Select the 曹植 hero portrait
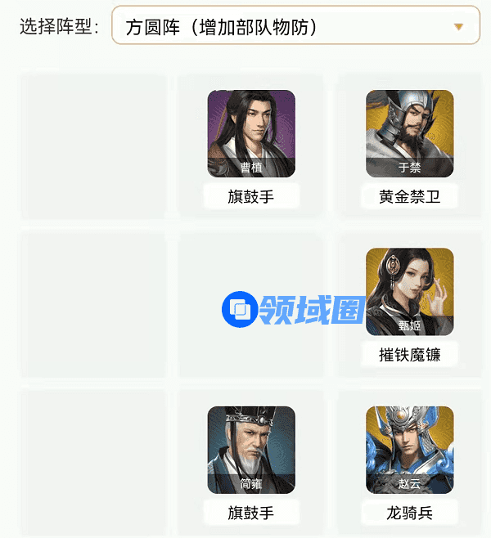This screenshot has width=491, height=538. [x=251, y=134]
